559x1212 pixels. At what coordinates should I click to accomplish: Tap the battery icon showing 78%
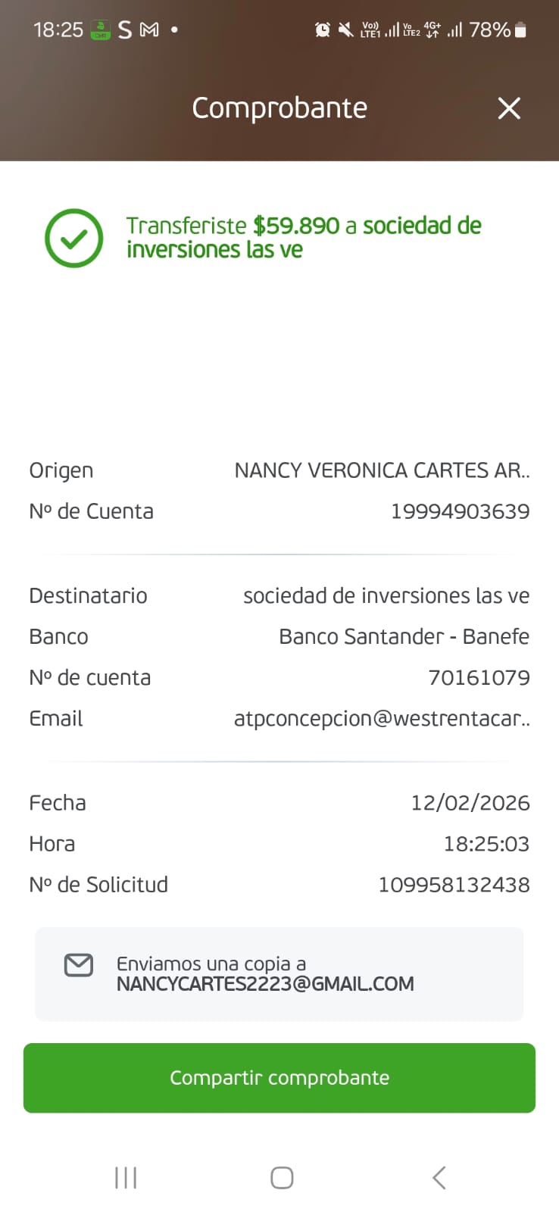(x=520, y=30)
